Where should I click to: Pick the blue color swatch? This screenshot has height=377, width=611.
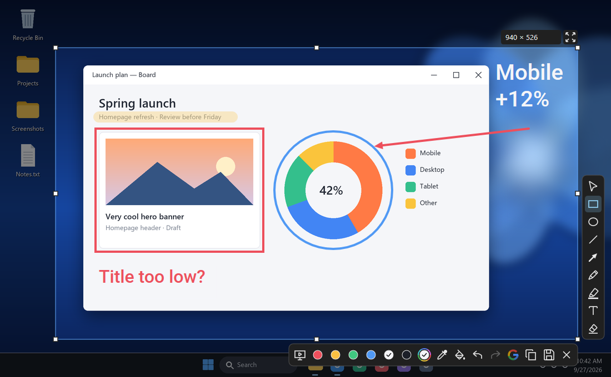pyautogui.click(x=371, y=355)
